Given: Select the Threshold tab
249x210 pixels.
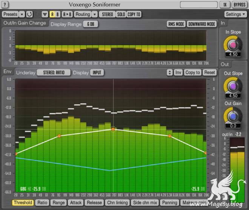Looking at the screenshot, I should 23,202.
